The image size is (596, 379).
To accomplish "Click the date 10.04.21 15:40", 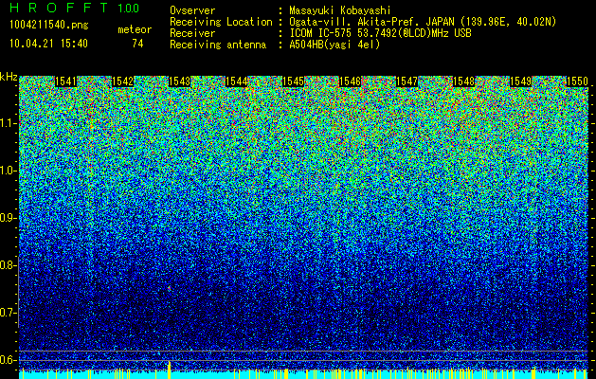I will [48, 44].
